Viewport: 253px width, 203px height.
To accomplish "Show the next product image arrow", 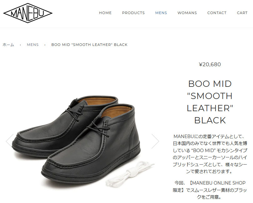I will [155, 141].
